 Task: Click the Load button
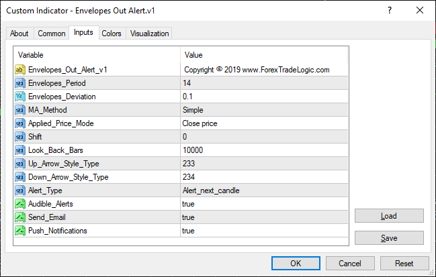[x=389, y=216]
